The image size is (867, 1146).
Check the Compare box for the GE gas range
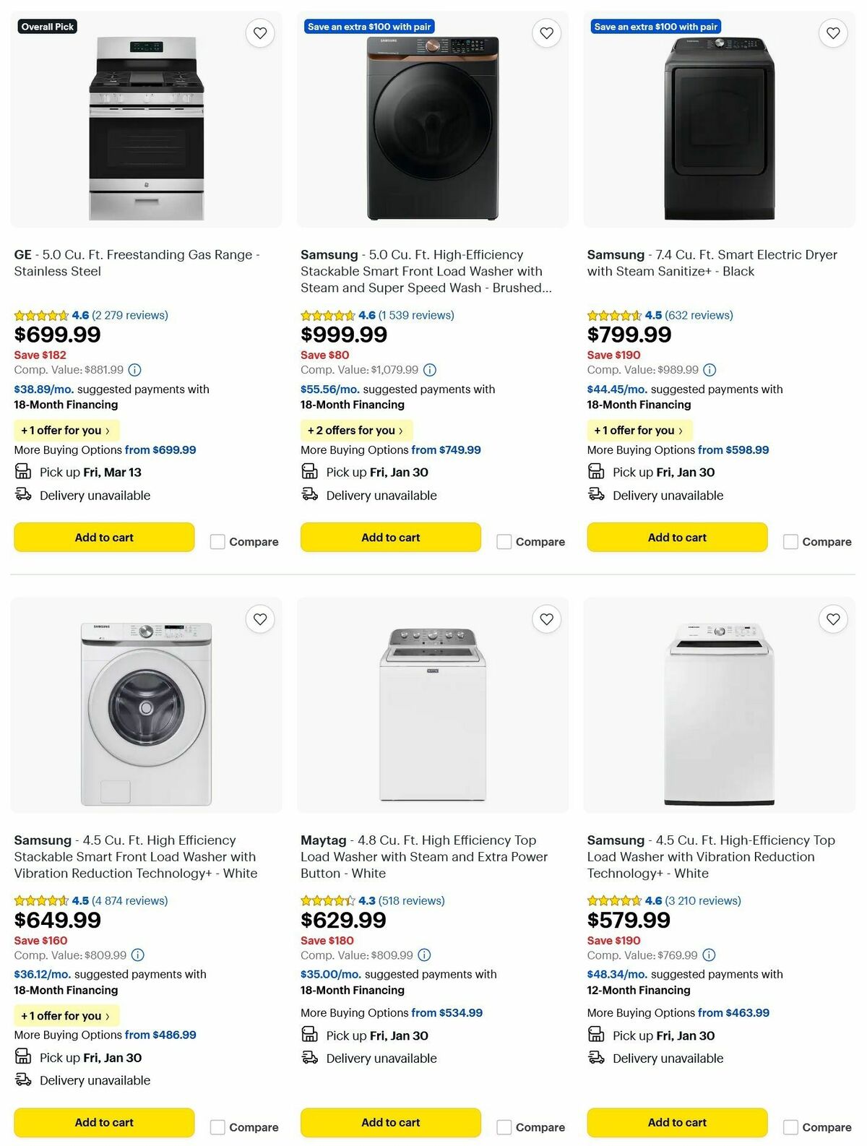pos(217,540)
